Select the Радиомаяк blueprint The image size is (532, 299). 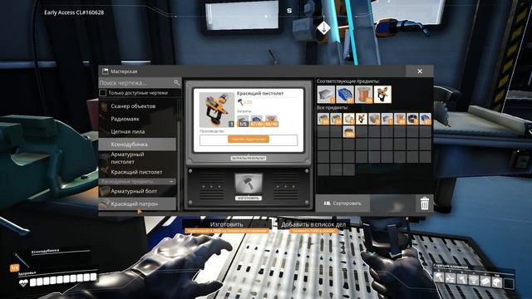(137, 119)
